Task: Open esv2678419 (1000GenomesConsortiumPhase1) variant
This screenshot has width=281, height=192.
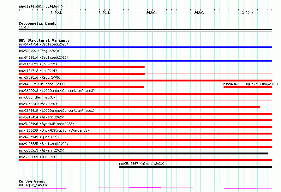Action: (57, 111)
